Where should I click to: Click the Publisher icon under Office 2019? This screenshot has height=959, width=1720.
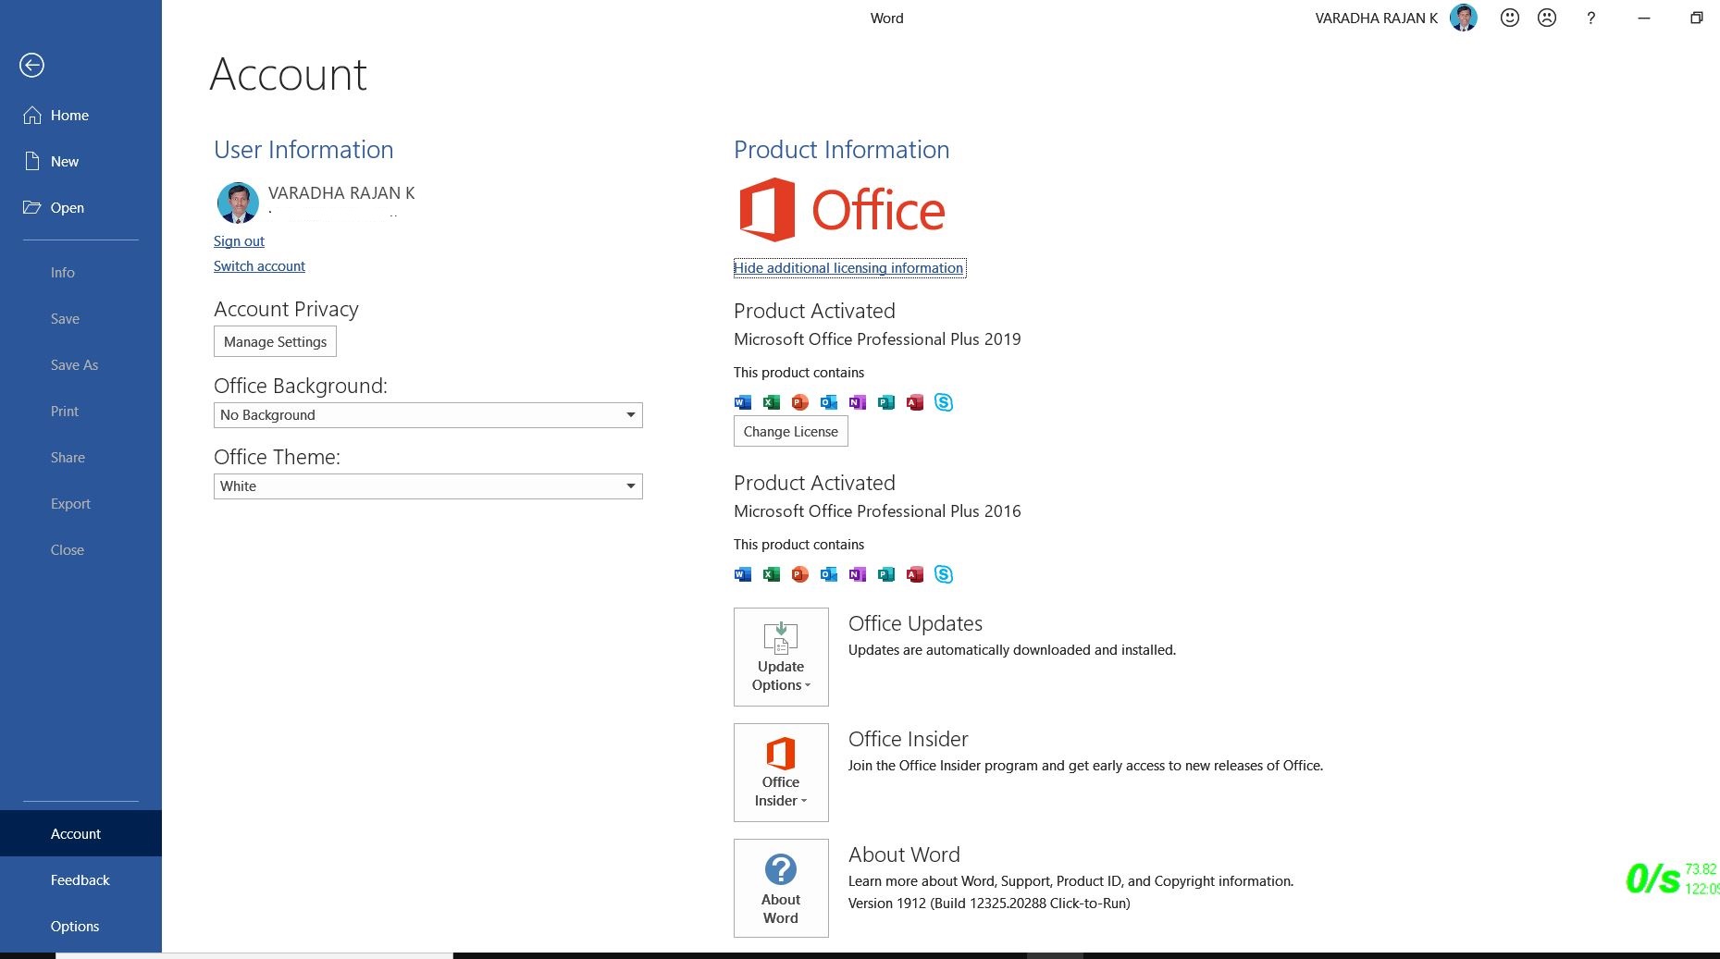[886, 402]
